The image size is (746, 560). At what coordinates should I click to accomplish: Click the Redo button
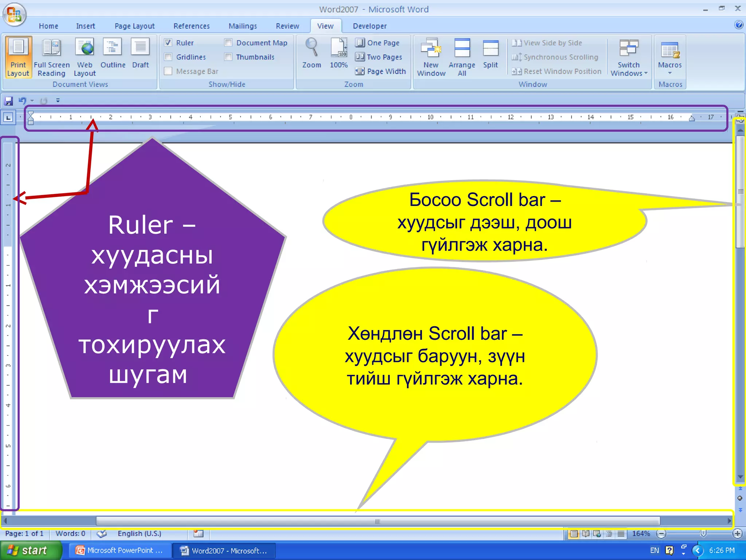44,101
